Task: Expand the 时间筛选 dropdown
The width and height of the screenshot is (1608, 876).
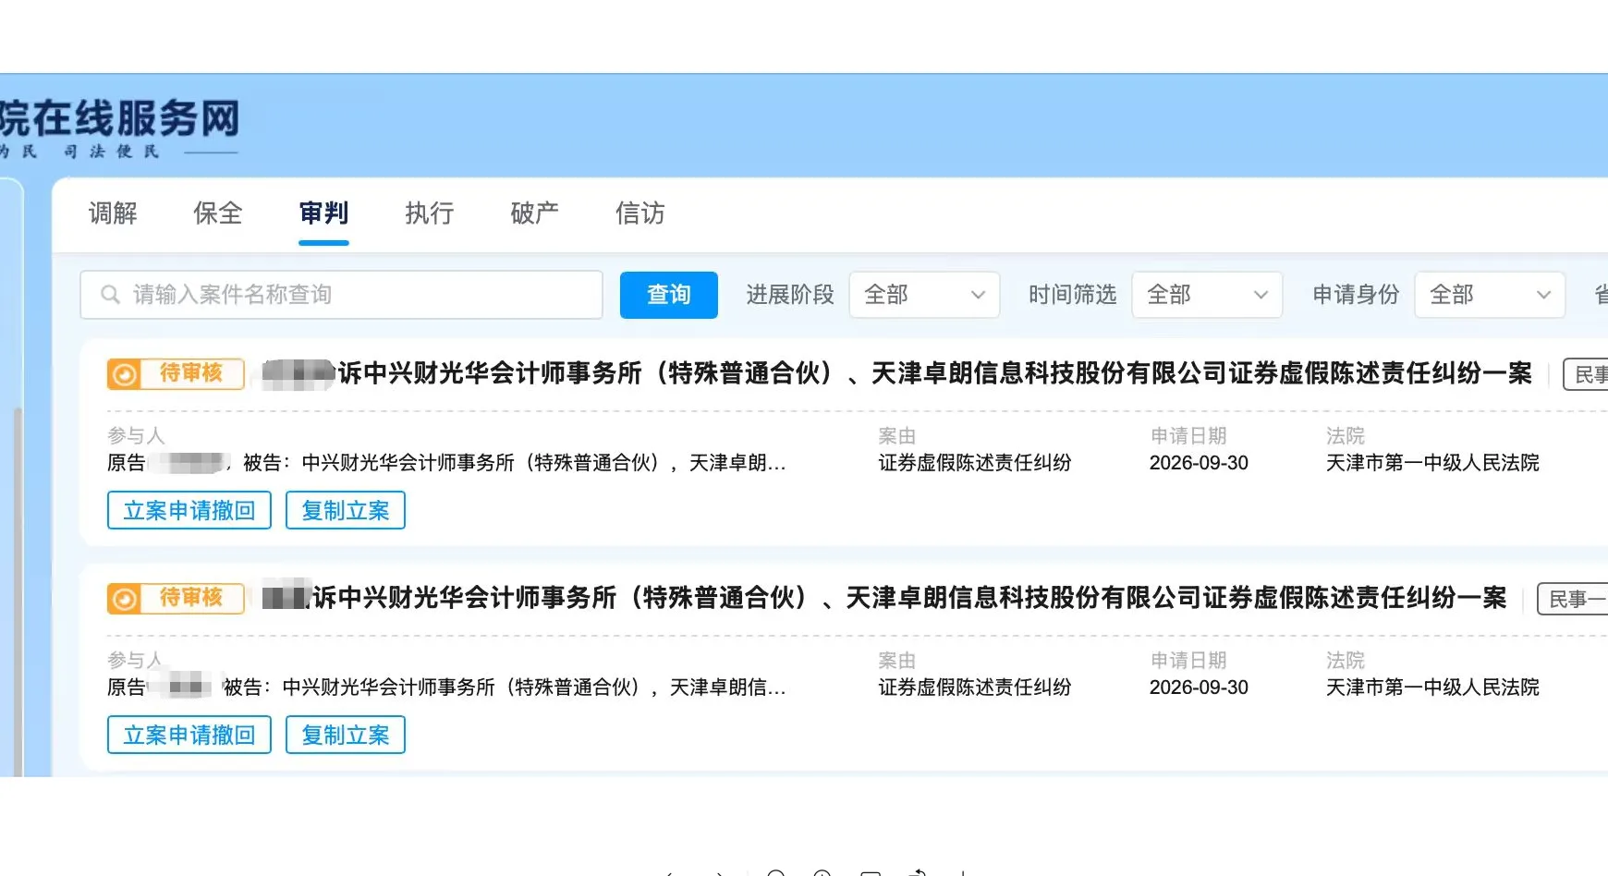Action: pyautogui.click(x=1207, y=295)
